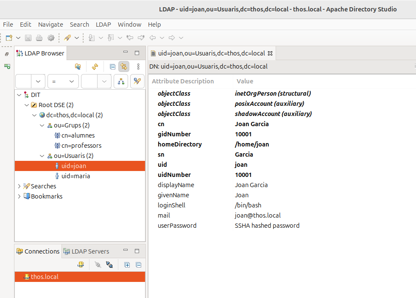Click the Forward navigation arrow icon
This screenshot has height=298, width=416.
pos(172,38)
